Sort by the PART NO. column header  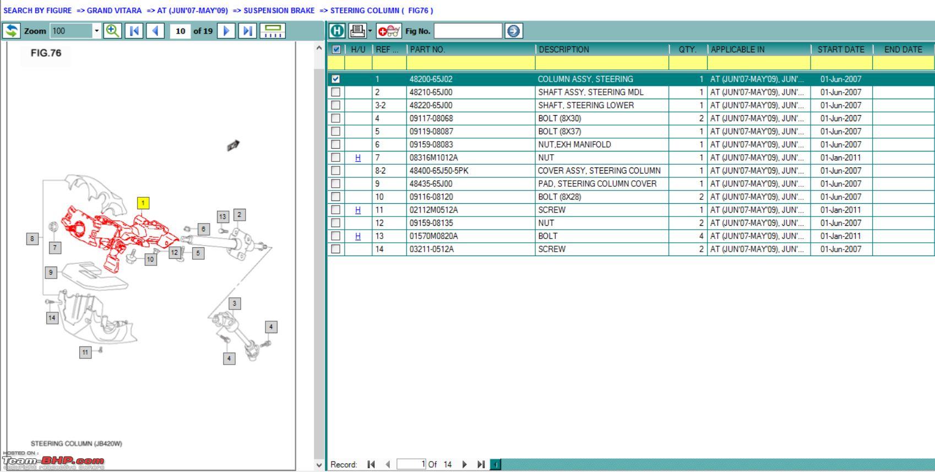pos(471,50)
